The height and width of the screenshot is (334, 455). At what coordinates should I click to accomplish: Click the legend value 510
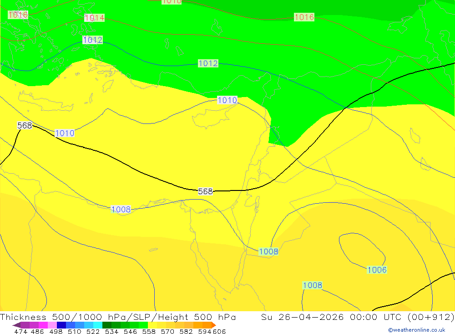[74, 331]
